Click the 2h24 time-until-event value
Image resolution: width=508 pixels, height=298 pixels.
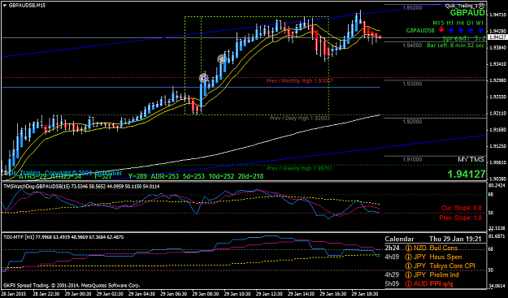pyautogui.click(x=392, y=248)
